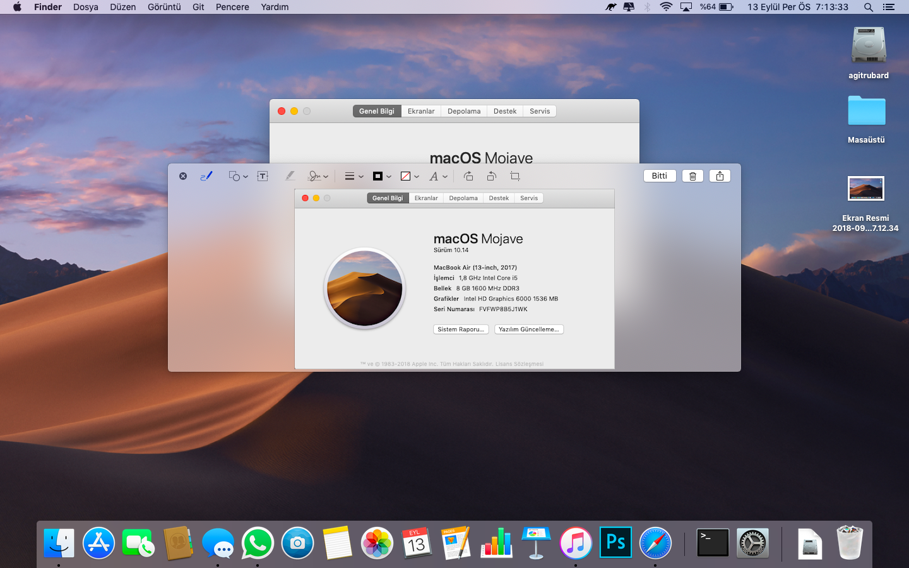This screenshot has height=568, width=909.
Task: Open Finder from the Dock
Action: (x=59, y=543)
